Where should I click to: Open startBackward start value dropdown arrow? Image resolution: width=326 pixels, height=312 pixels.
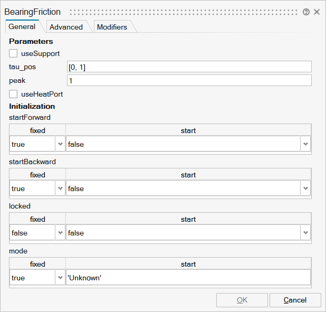(305, 188)
